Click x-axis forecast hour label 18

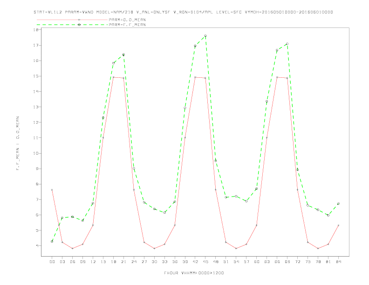[x=113, y=262]
